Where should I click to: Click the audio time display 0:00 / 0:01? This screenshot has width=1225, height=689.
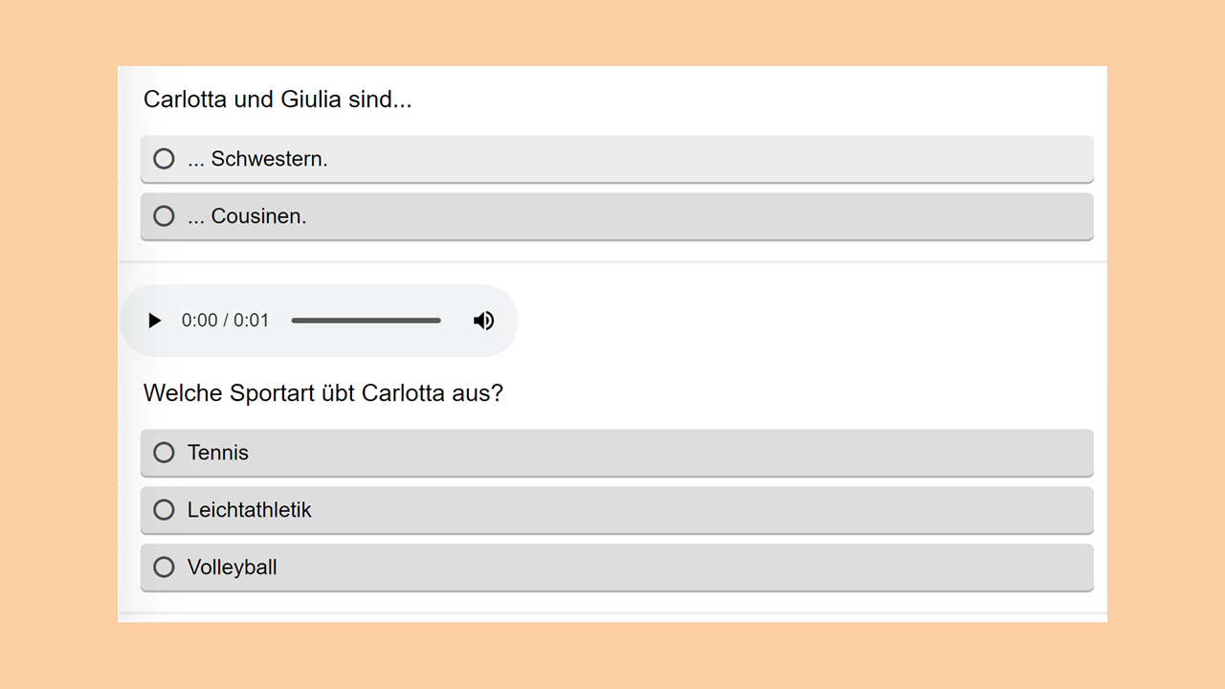click(226, 321)
